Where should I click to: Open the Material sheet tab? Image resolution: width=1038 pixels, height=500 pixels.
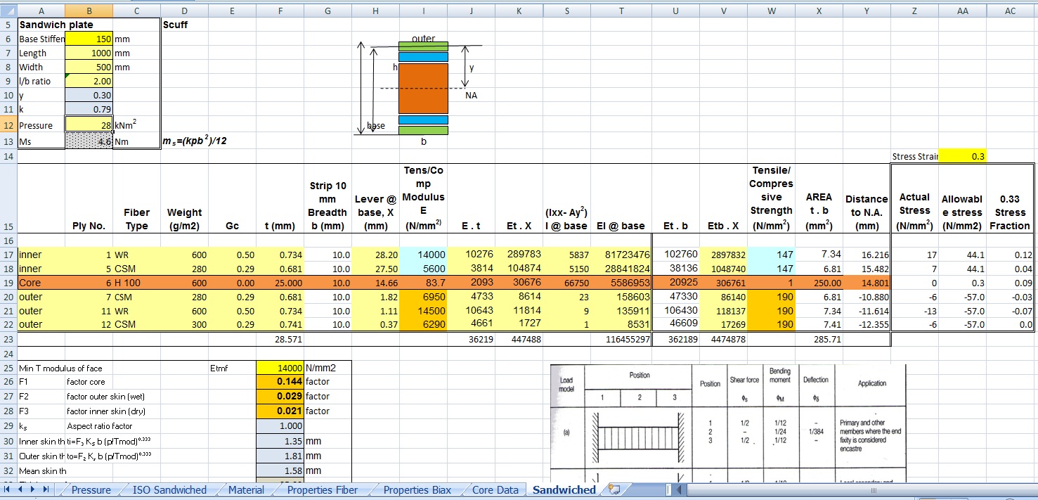click(246, 490)
